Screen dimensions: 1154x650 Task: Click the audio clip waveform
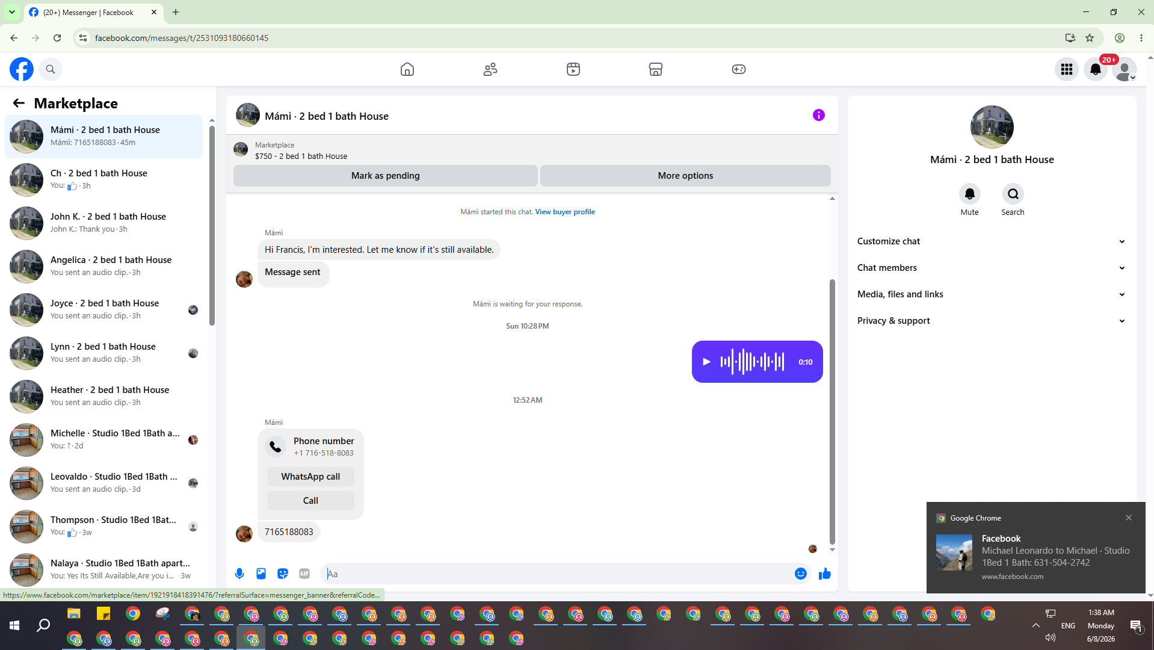tap(752, 362)
